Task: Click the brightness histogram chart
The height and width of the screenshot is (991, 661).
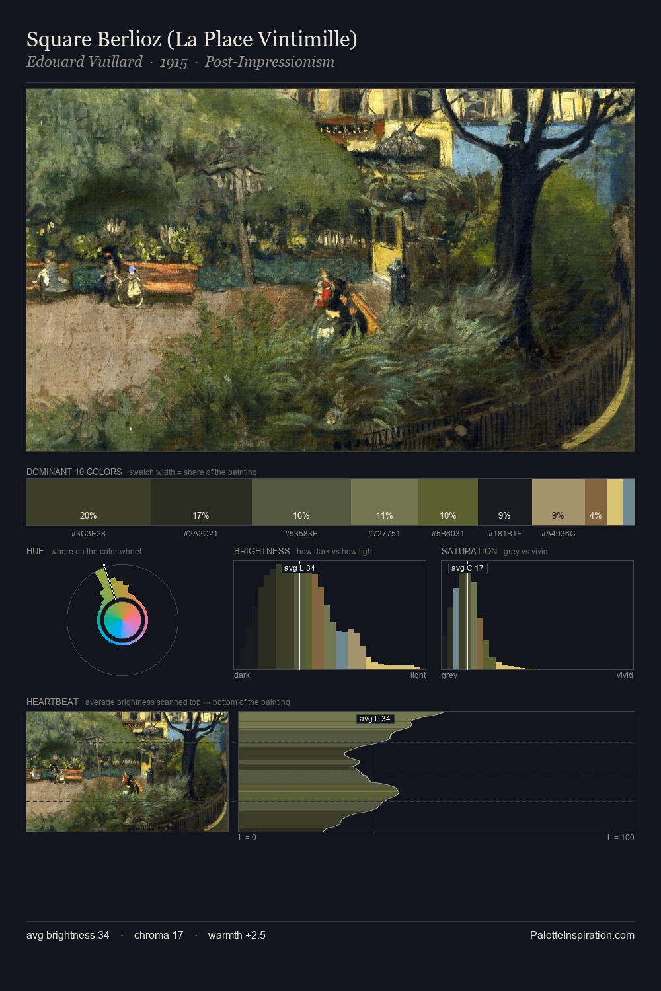Action: tap(330, 615)
